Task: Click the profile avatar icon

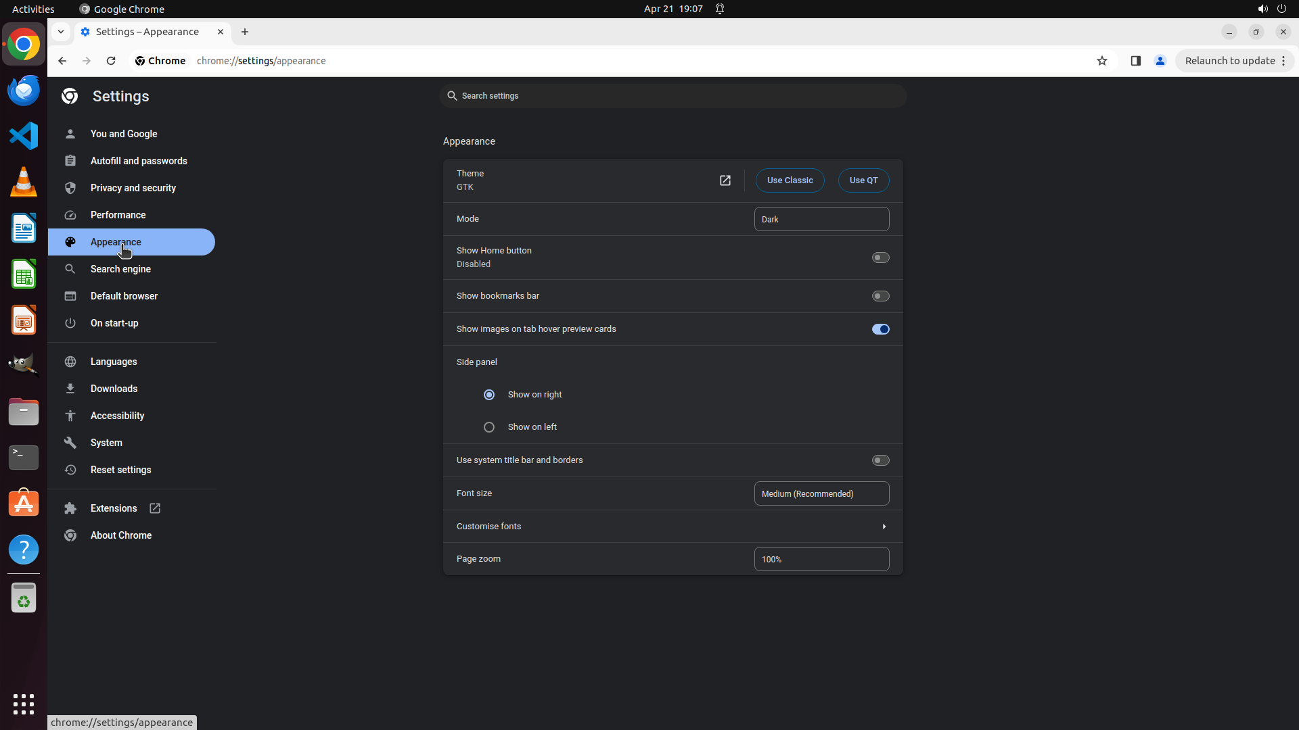Action: pyautogui.click(x=1160, y=61)
